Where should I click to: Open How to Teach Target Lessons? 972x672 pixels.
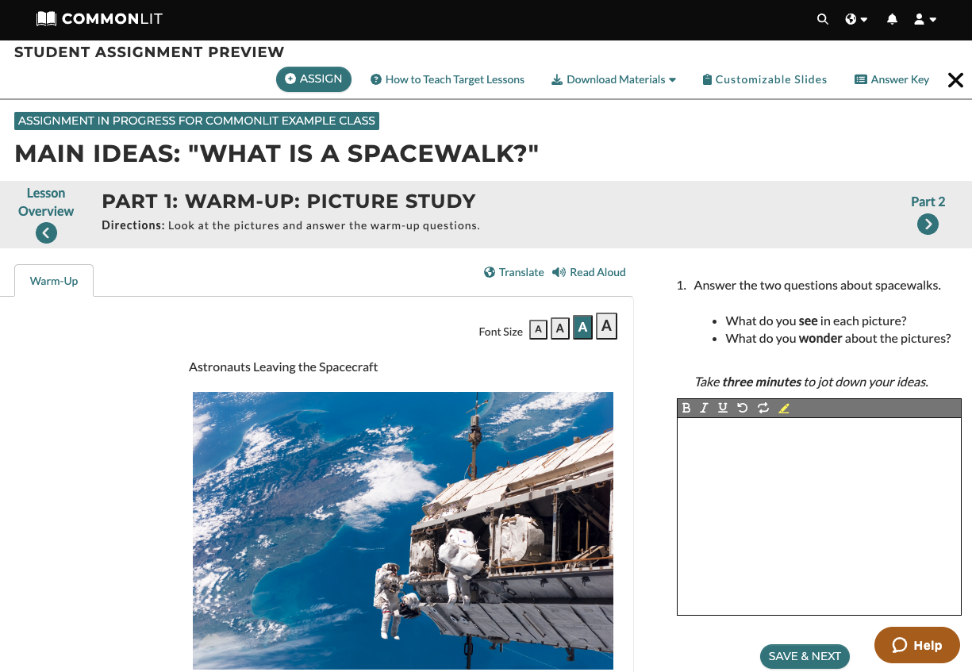(x=448, y=79)
